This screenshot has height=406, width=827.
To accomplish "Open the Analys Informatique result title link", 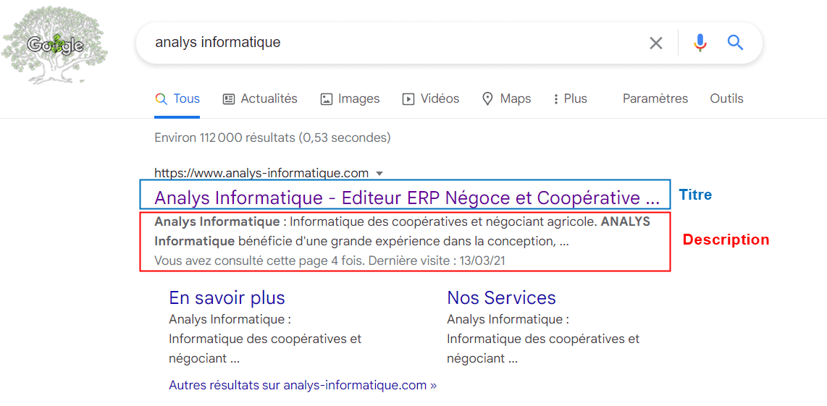I will point(406,198).
